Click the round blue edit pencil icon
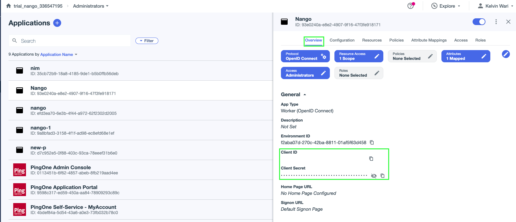This screenshot has height=222, width=516. click(506, 54)
